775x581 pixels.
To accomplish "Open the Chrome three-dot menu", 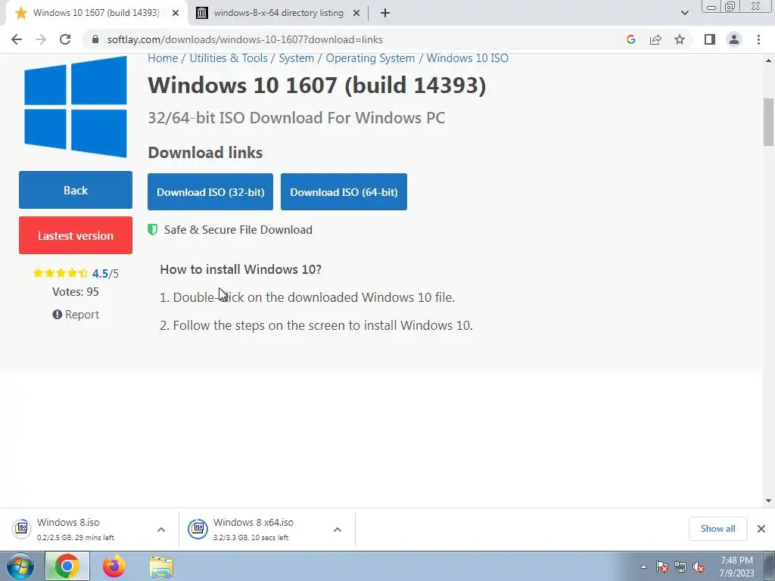I will click(x=758, y=39).
